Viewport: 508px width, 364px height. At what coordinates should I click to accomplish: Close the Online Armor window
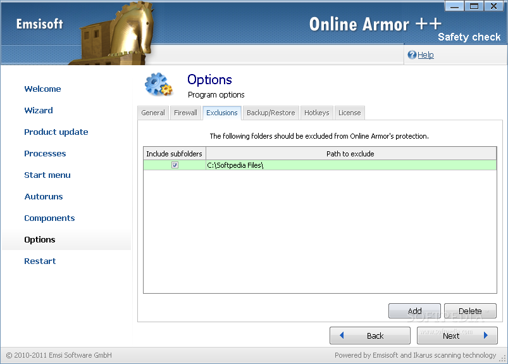click(493, 6)
